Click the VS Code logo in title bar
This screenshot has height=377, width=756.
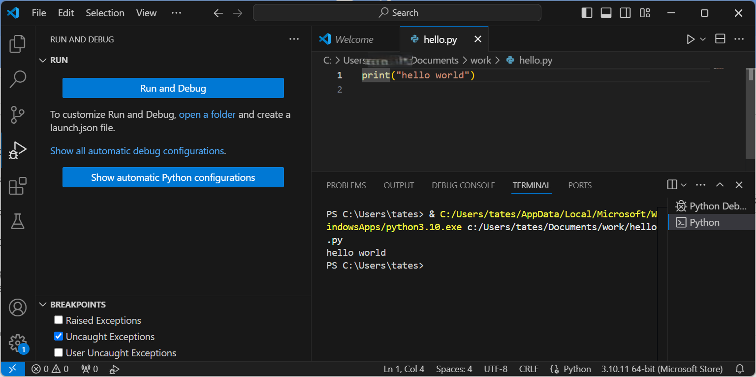pos(13,13)
